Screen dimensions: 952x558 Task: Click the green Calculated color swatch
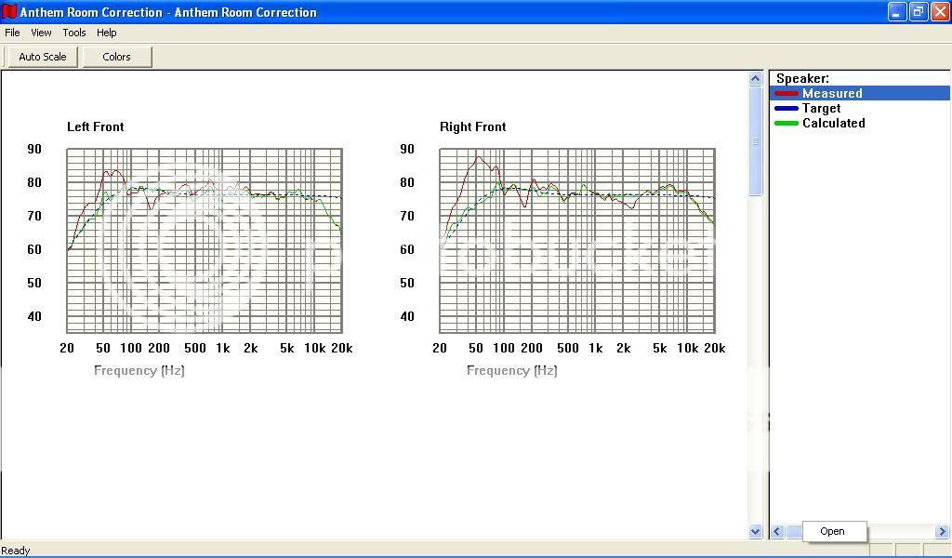pos(787,124)
